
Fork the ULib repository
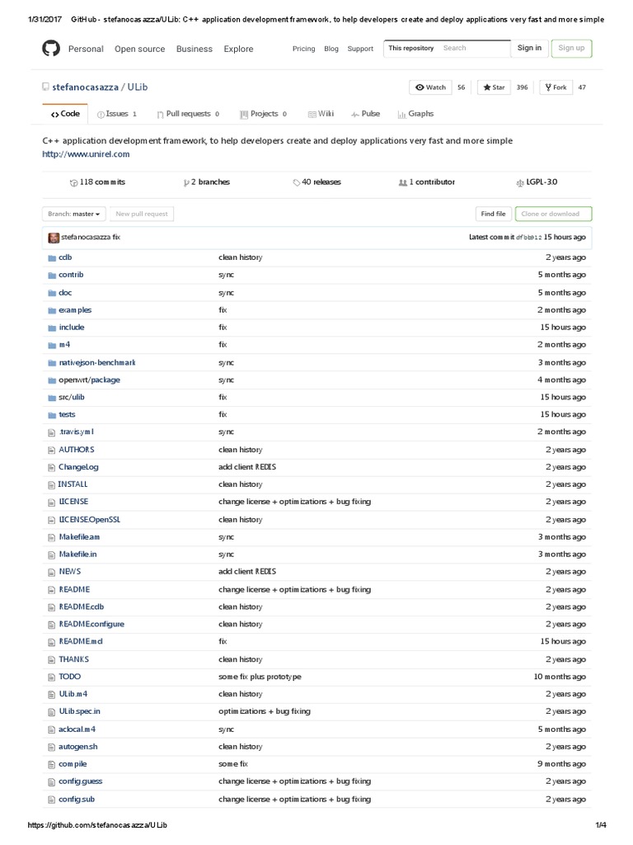[x=555, y=87]
